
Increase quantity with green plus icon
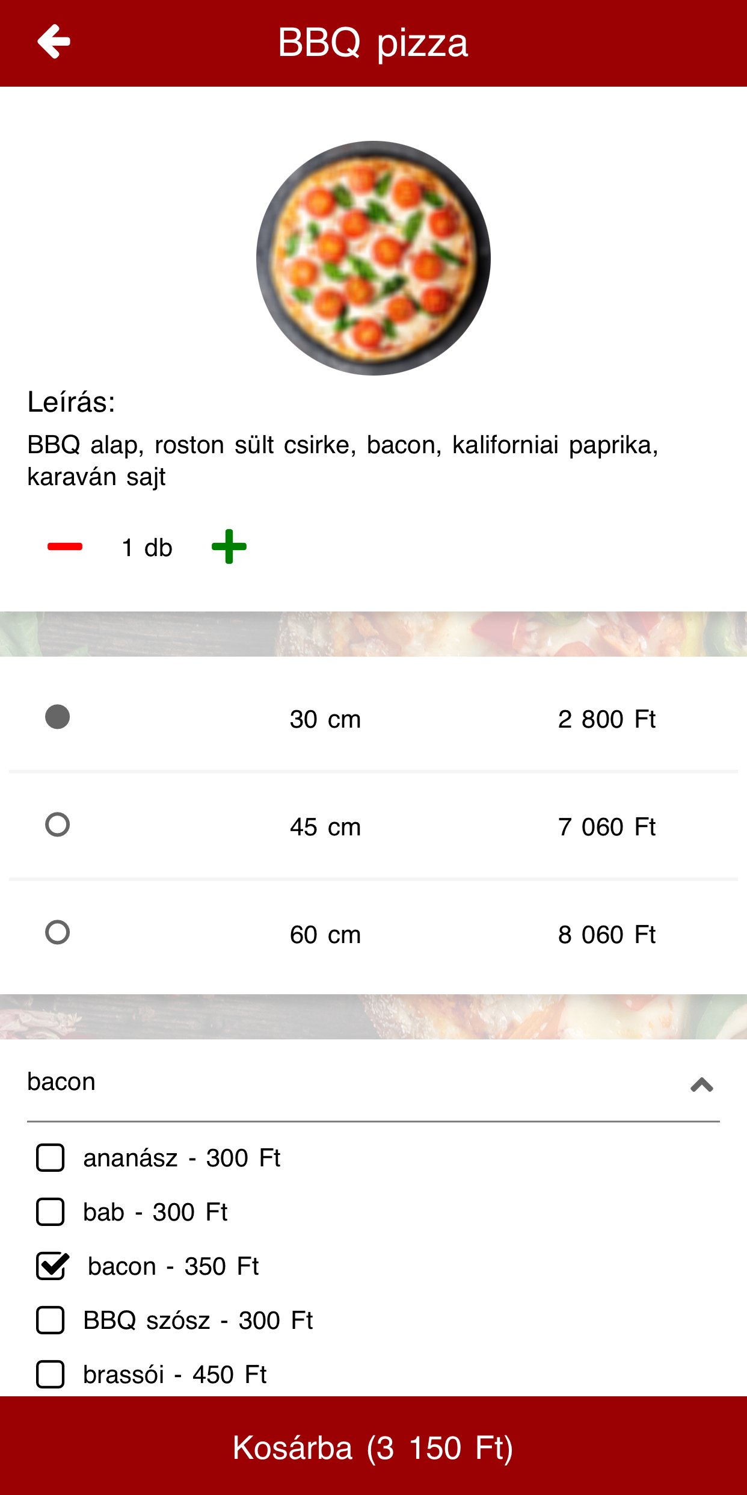[x=229, y=546]
